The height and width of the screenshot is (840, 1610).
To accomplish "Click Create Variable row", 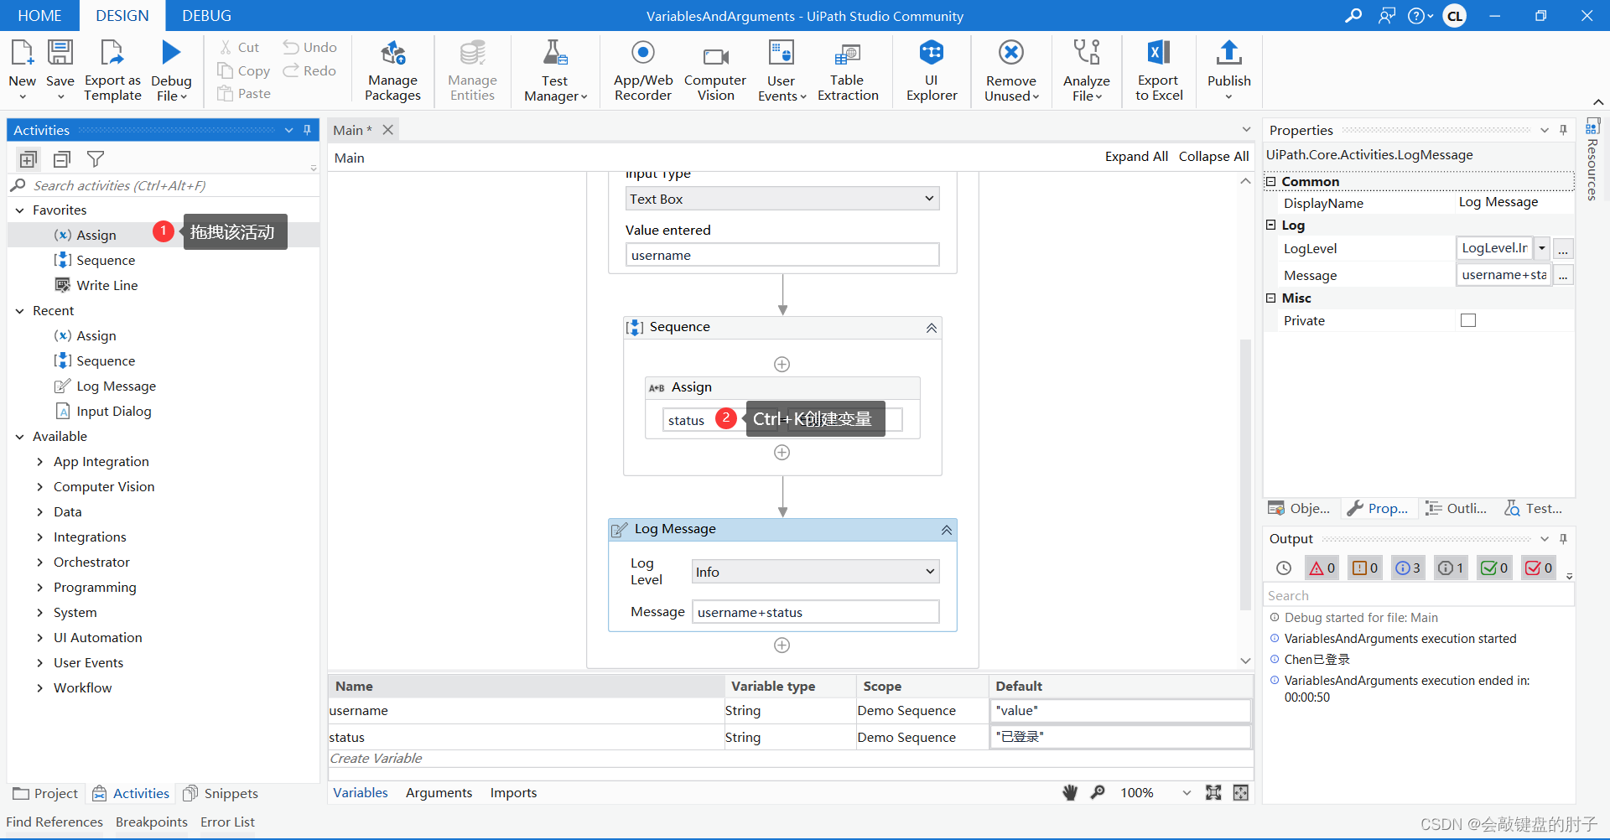I will [790, 759].
